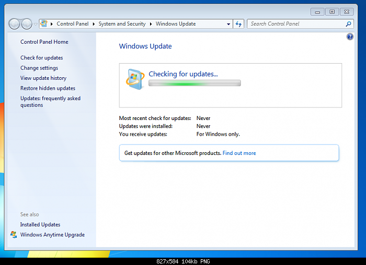Click the Windows Anytime Upgrade flag icon
The height and width of the screenshot is (265, 366).
point(14,235)
